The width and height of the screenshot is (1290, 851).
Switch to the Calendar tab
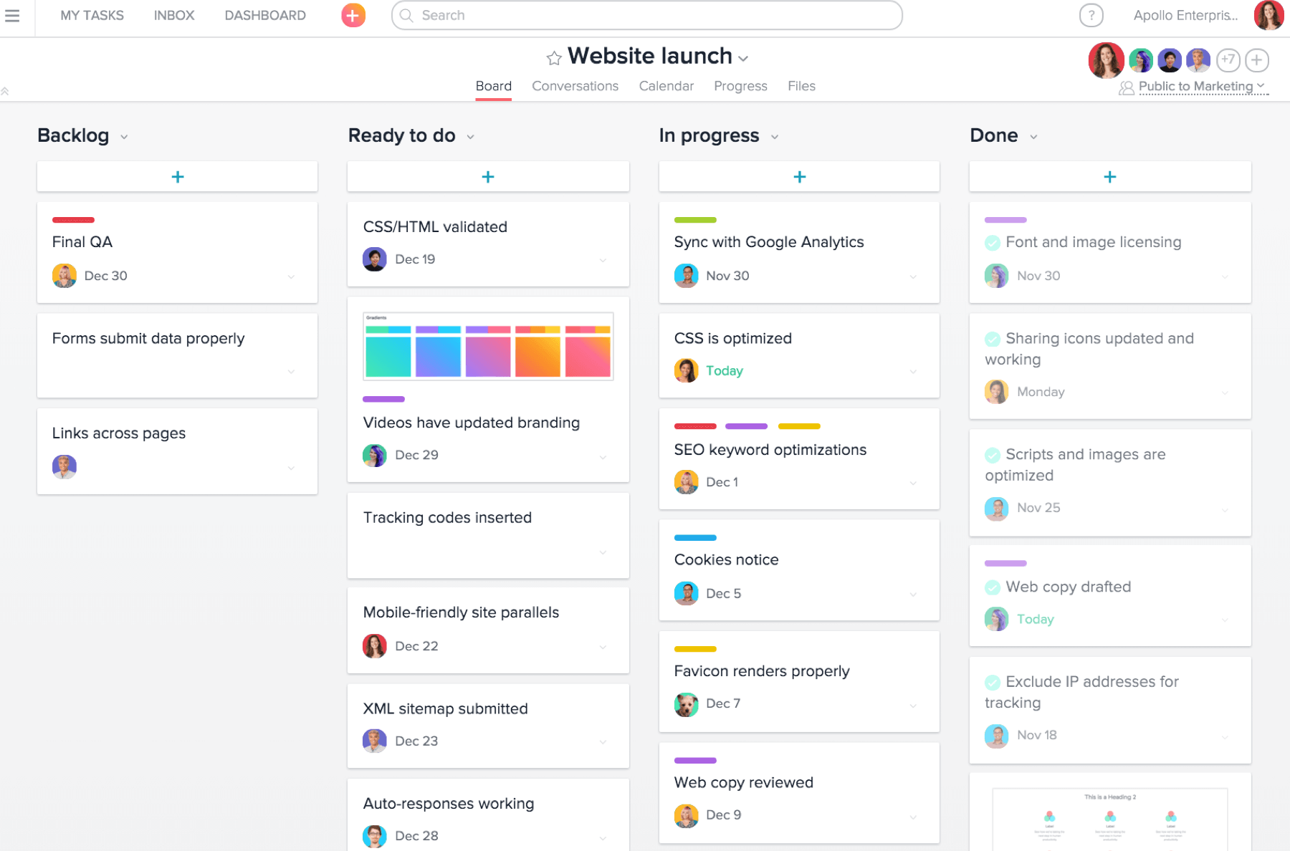(x=666, y=86)
